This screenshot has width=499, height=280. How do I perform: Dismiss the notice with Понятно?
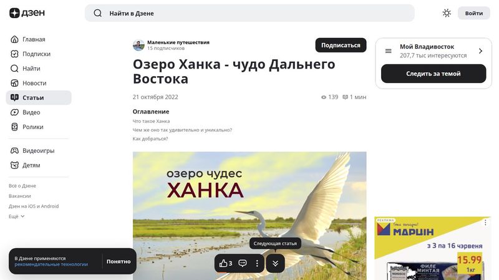point(119,261)
